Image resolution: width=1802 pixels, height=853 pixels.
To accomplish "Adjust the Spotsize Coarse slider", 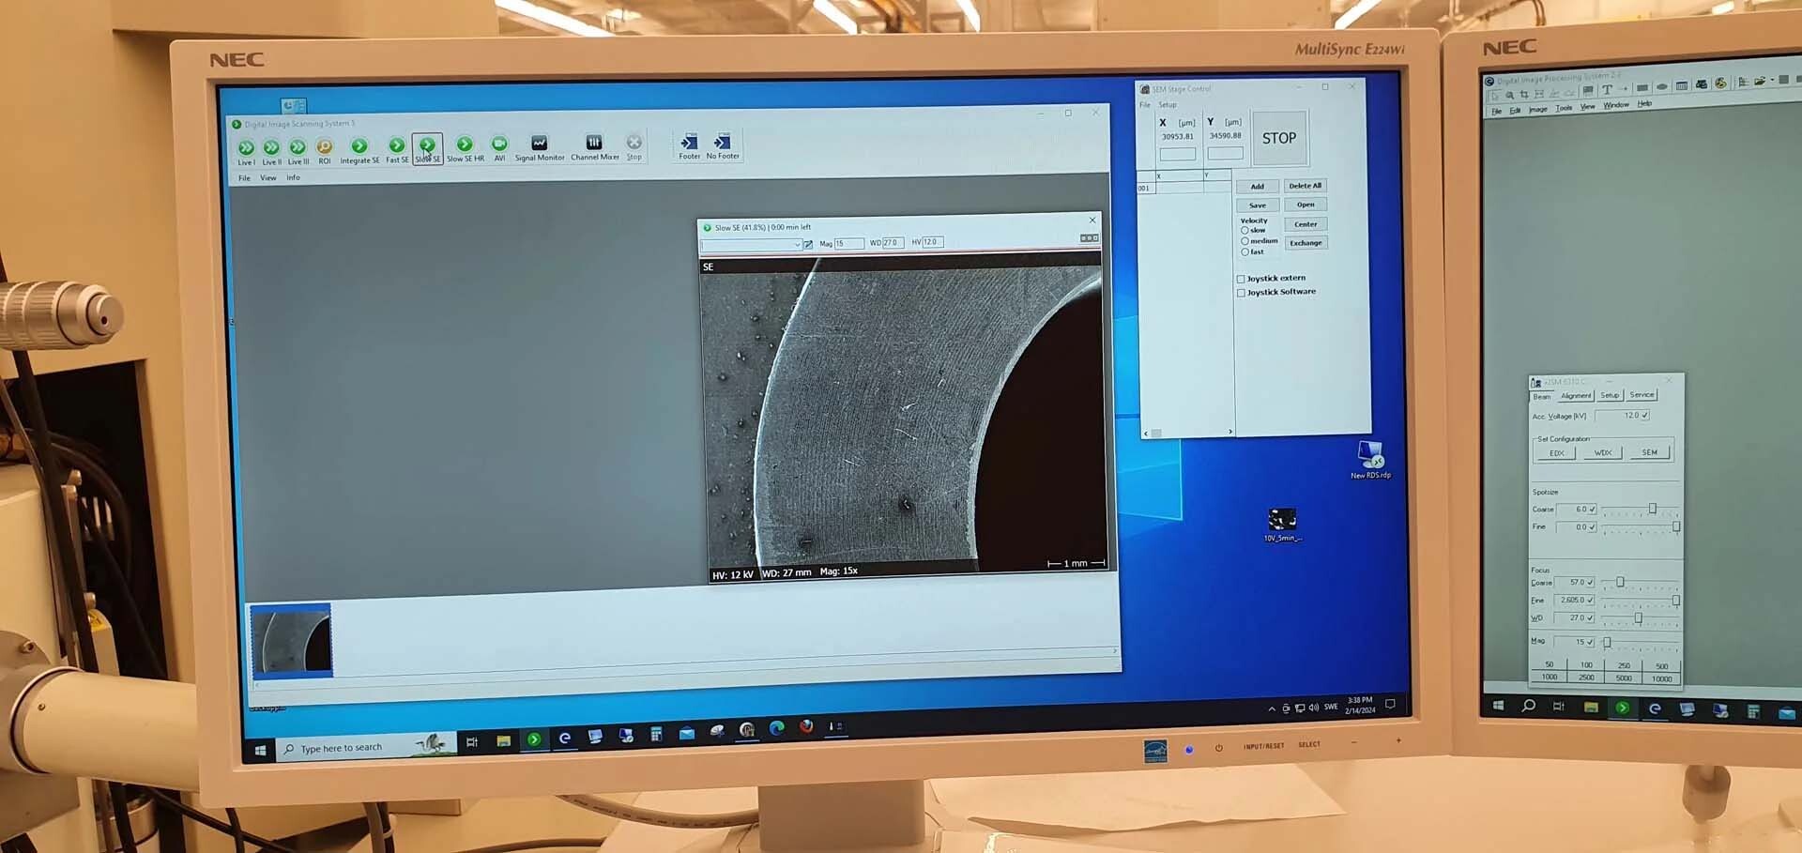I will coord(1653,509).
